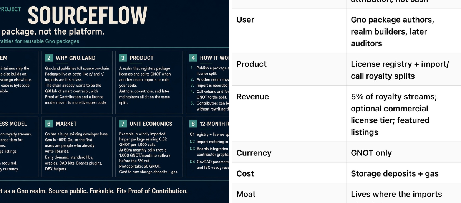This screenshot has width=461, height=203.
Task: Click the UNIT ECONOMICS card heading
Action: click(151, 124)
